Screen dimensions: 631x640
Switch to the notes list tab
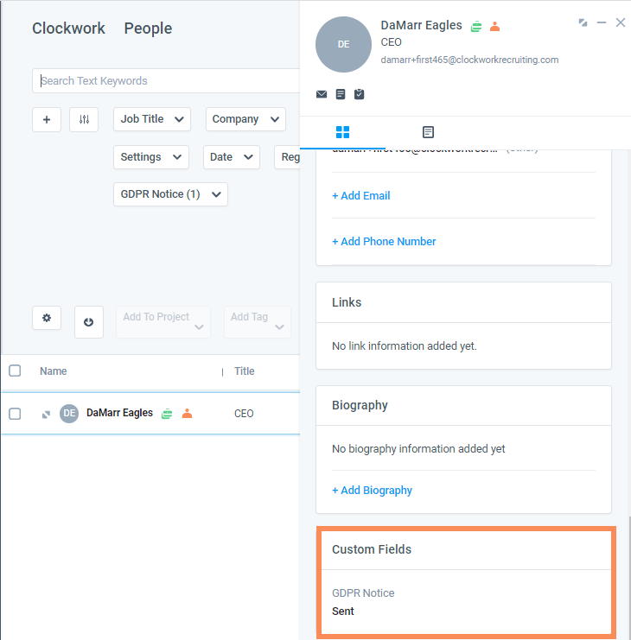pos(428,132)
